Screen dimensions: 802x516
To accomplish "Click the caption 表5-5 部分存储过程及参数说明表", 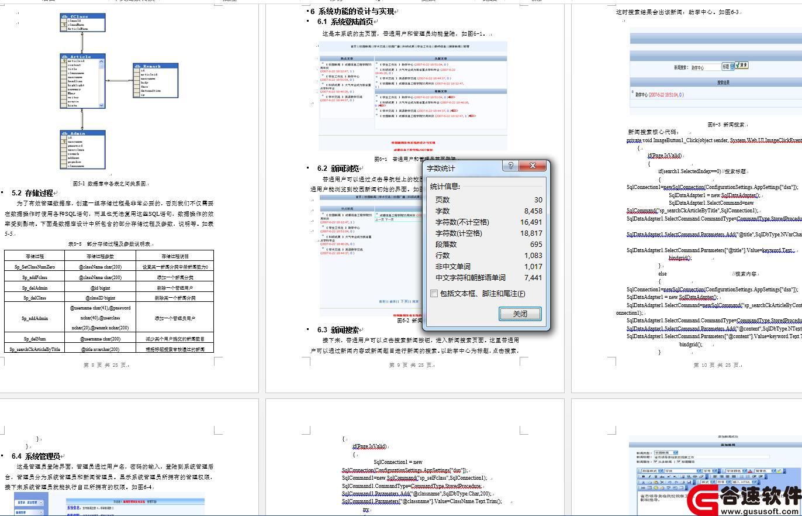I will point(110,243).
